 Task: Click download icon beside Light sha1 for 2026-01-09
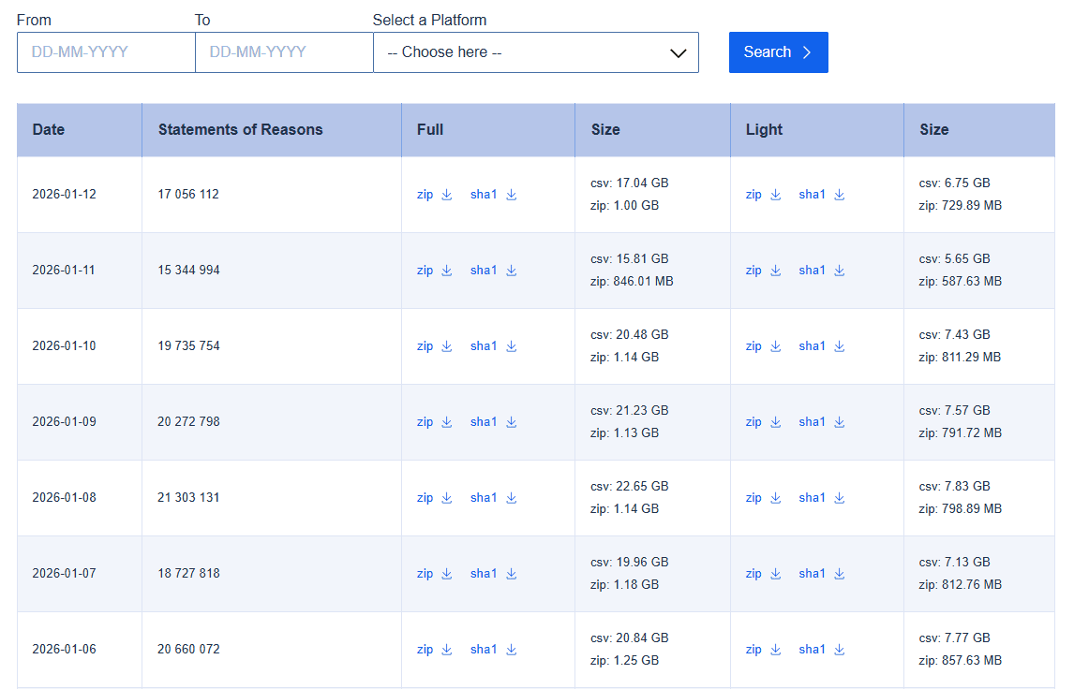pyautogui.click(x=840, y=422)
